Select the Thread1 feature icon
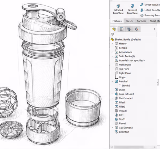The width and height of the screenshot is (160, 149). (x=116, y=111)
